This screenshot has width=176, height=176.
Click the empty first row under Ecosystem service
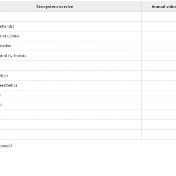71,17
